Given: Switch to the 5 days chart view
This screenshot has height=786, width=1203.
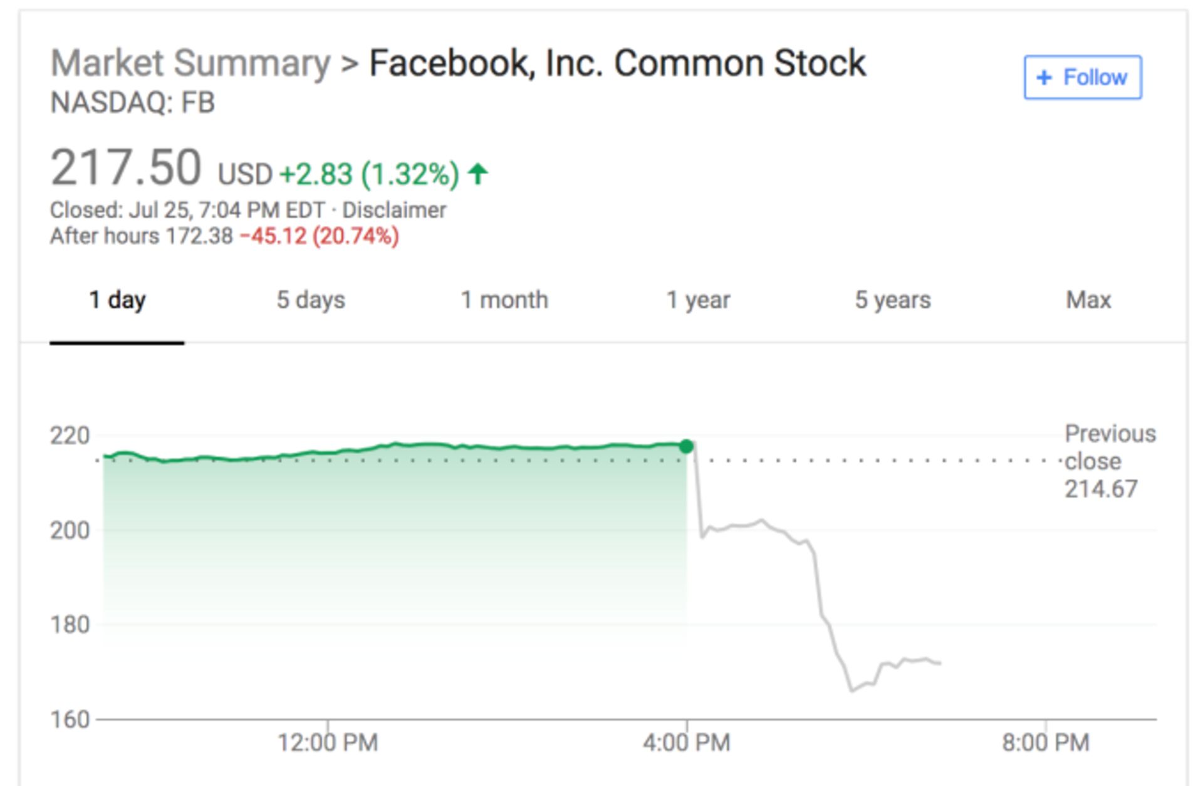Looking at the screenshot, I should [311, 300].
